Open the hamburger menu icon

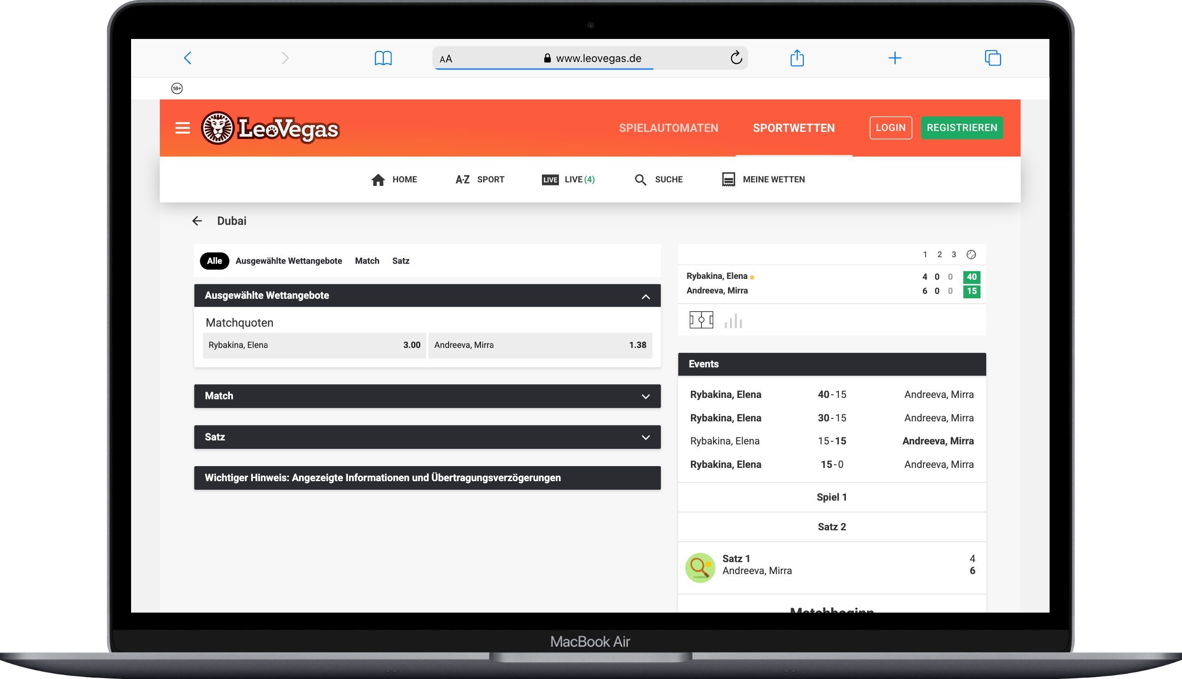182,128
